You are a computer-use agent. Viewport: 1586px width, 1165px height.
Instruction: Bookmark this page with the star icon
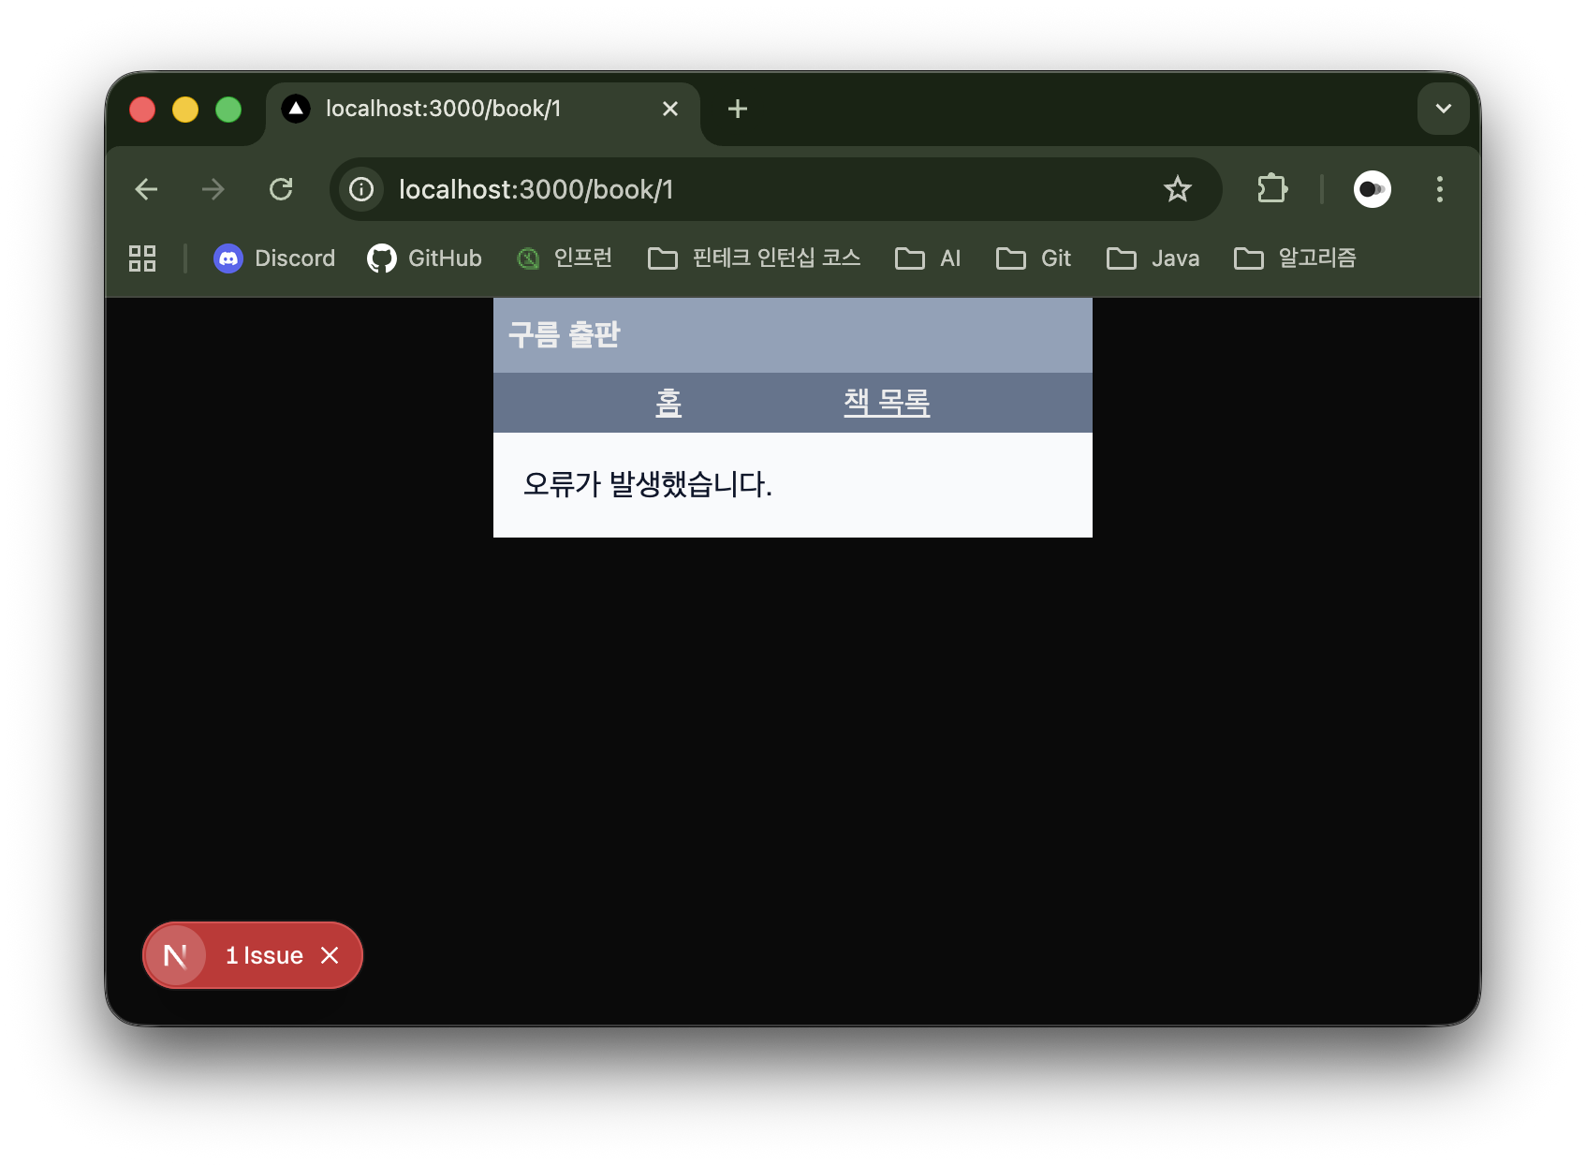(1177, 189)
